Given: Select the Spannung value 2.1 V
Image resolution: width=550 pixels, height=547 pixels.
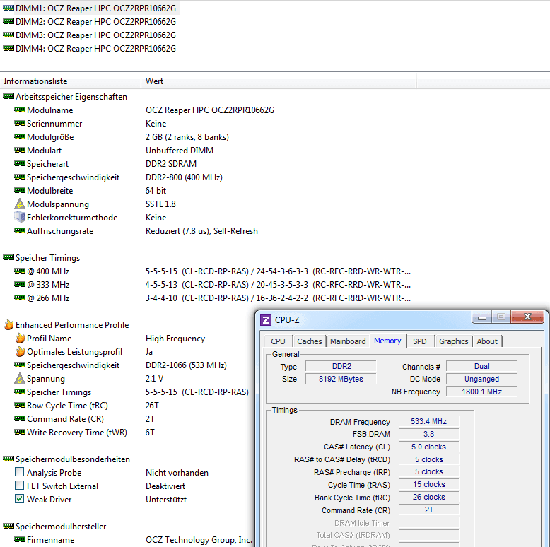Looking at the screenshot, I should click(154, 379).
